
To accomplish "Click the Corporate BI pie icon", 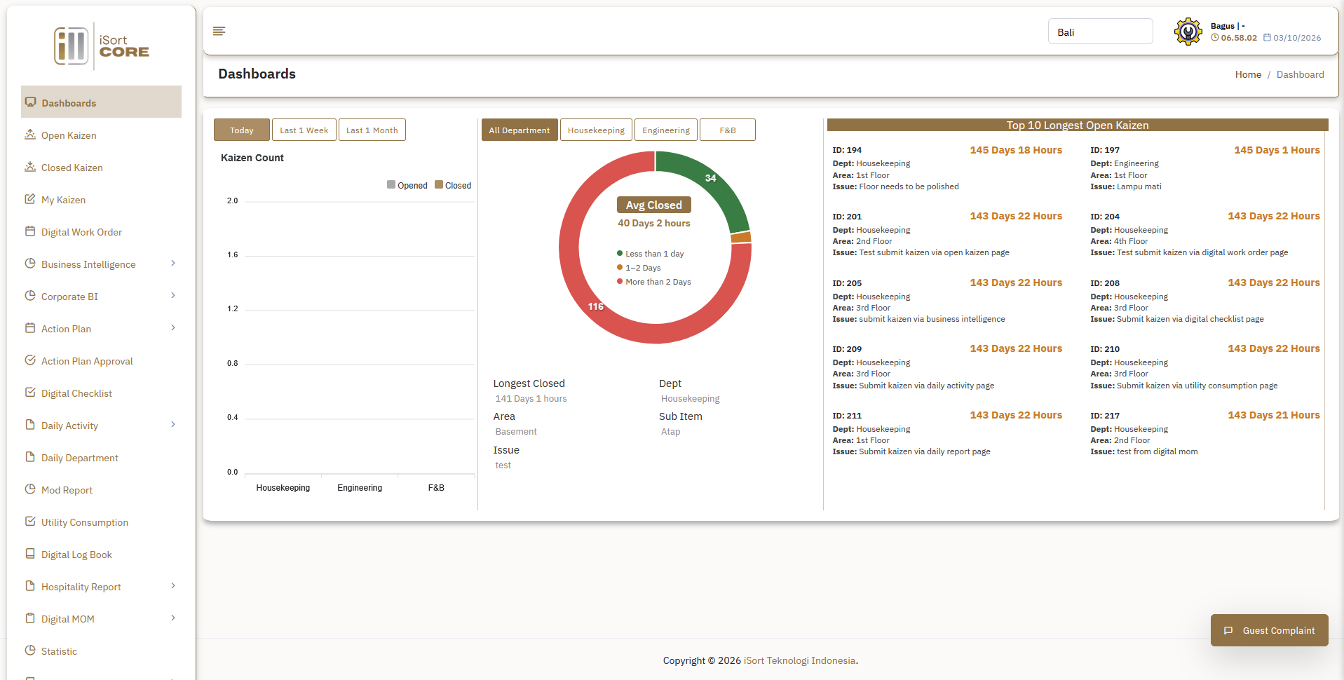I will click(30, 296).
